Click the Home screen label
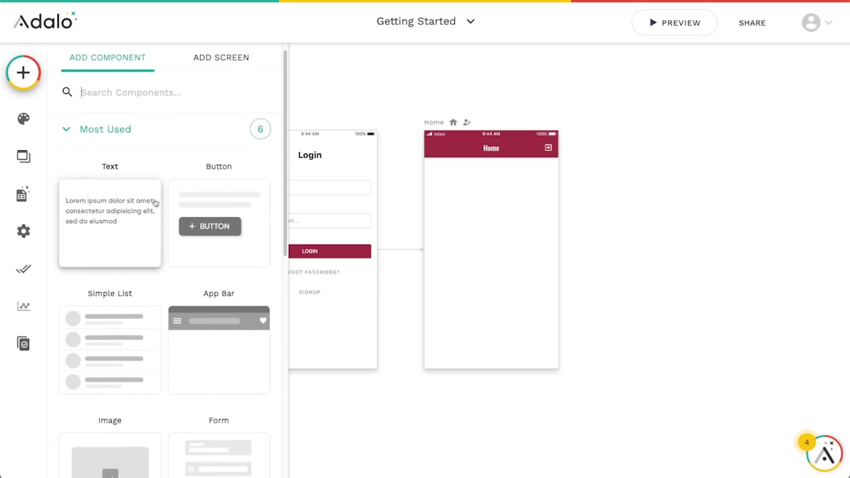The height and width of the screenshot is (478, 850). point(434,122)
